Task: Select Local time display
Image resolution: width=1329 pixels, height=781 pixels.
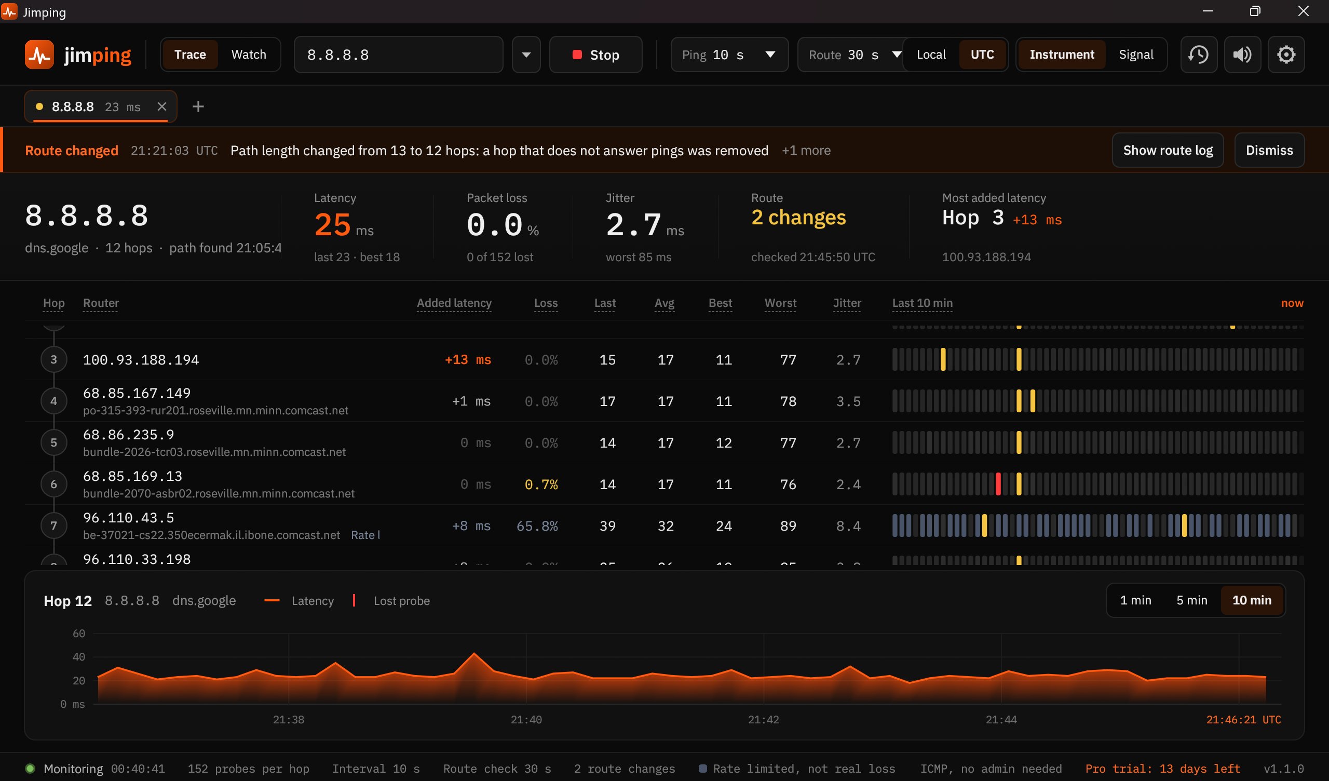Action: pos(931,55)
